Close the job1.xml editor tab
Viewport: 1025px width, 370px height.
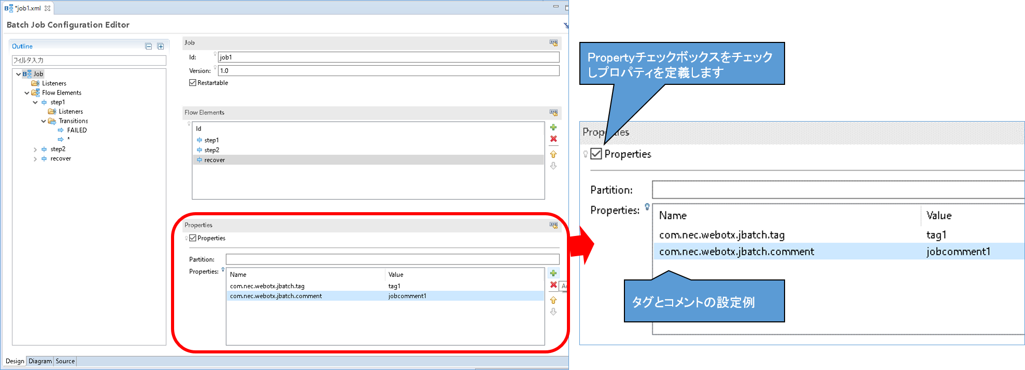[48, 8]
